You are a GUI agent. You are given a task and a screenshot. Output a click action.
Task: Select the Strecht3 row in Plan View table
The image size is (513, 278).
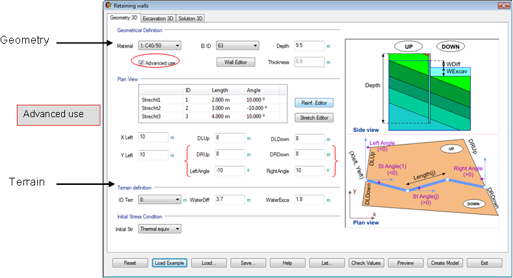[213, 117]
